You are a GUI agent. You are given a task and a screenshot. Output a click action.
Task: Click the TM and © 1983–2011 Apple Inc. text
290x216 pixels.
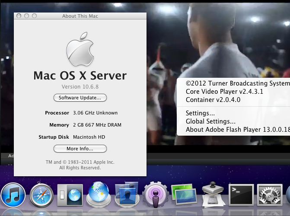tap(80, 162)
